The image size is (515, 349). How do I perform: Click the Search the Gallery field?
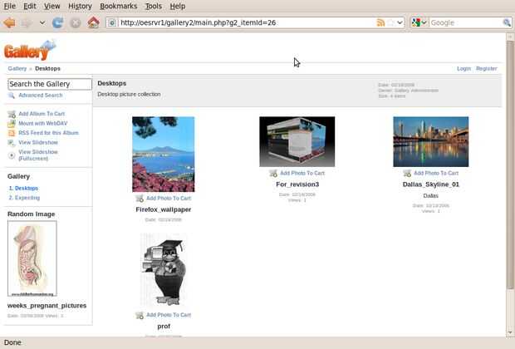click(x=50, y=84)
